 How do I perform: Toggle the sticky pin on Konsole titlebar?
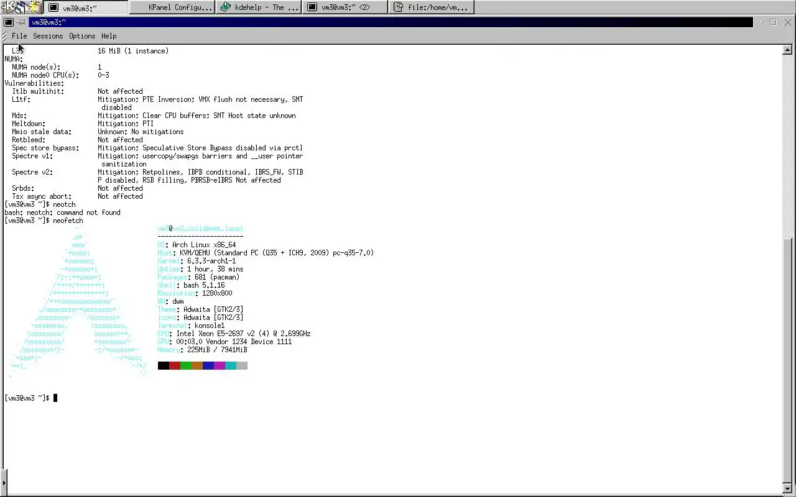21,22
